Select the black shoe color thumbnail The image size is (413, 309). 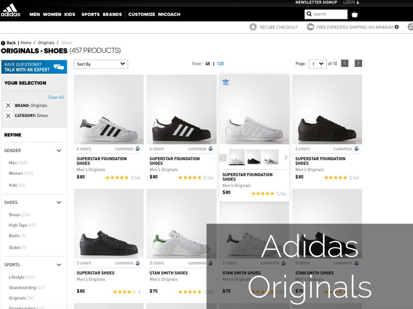[254, 157]
